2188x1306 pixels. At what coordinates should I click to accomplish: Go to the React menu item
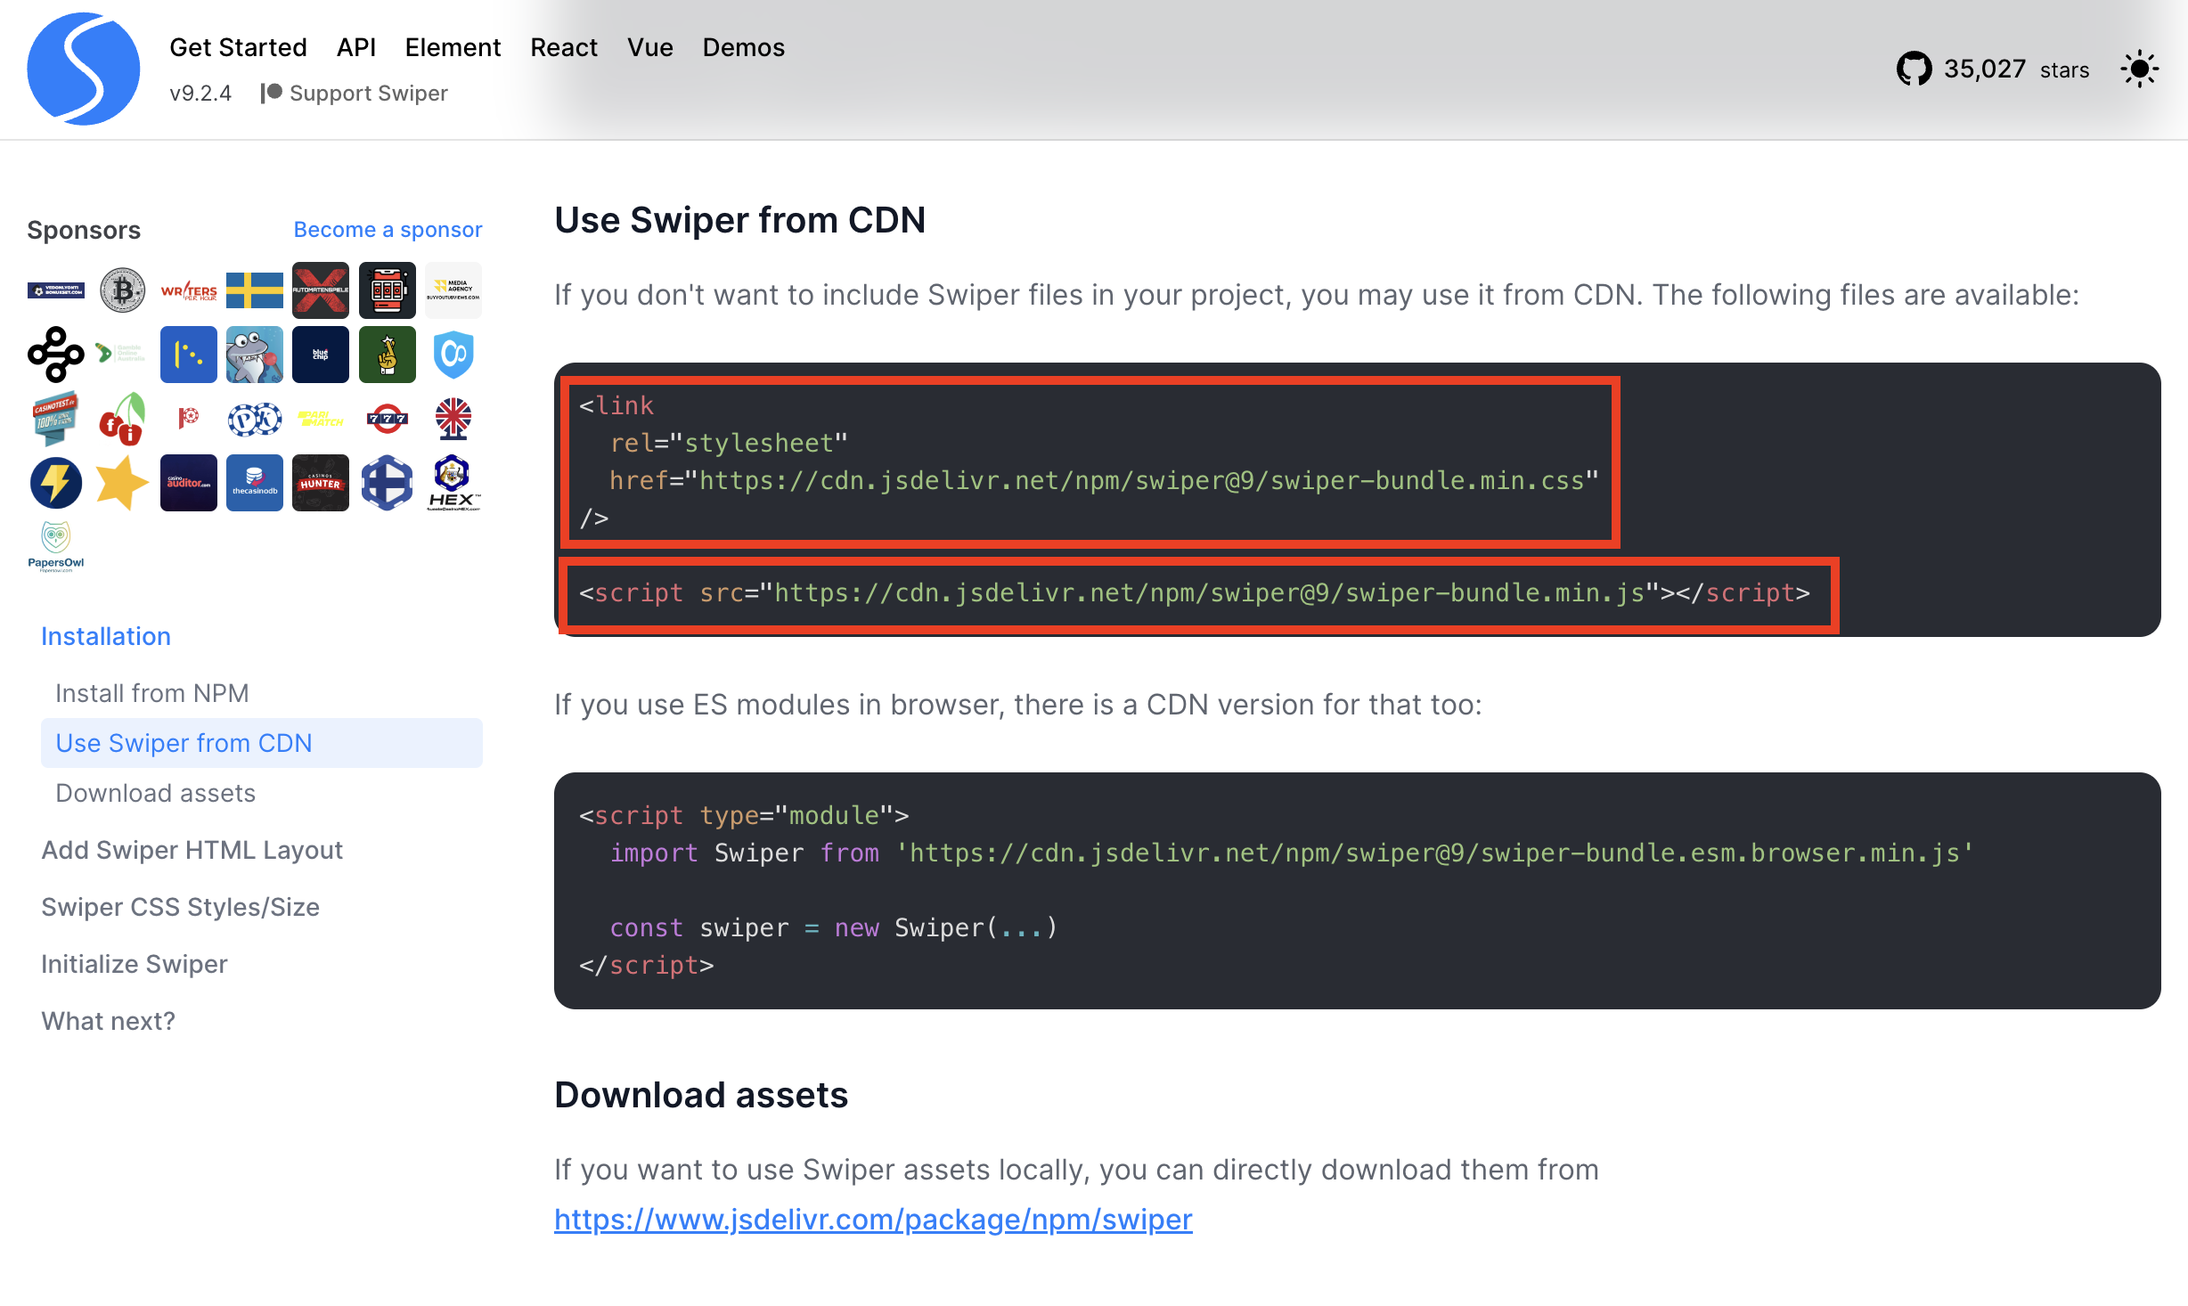click(x=564, y=47)
